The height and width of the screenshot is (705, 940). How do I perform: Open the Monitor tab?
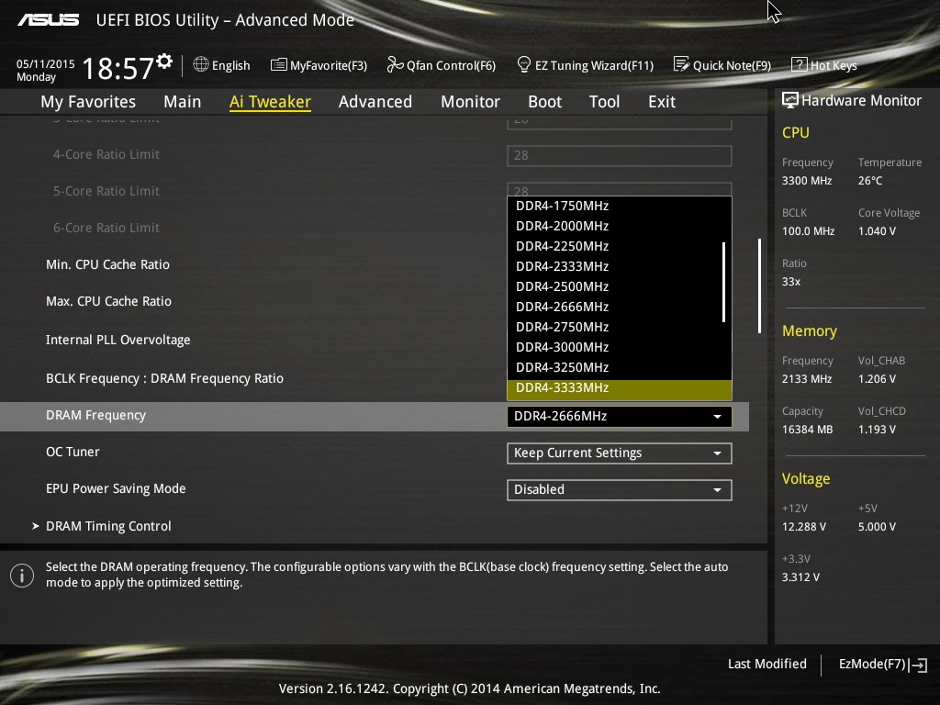pos(471,102)
